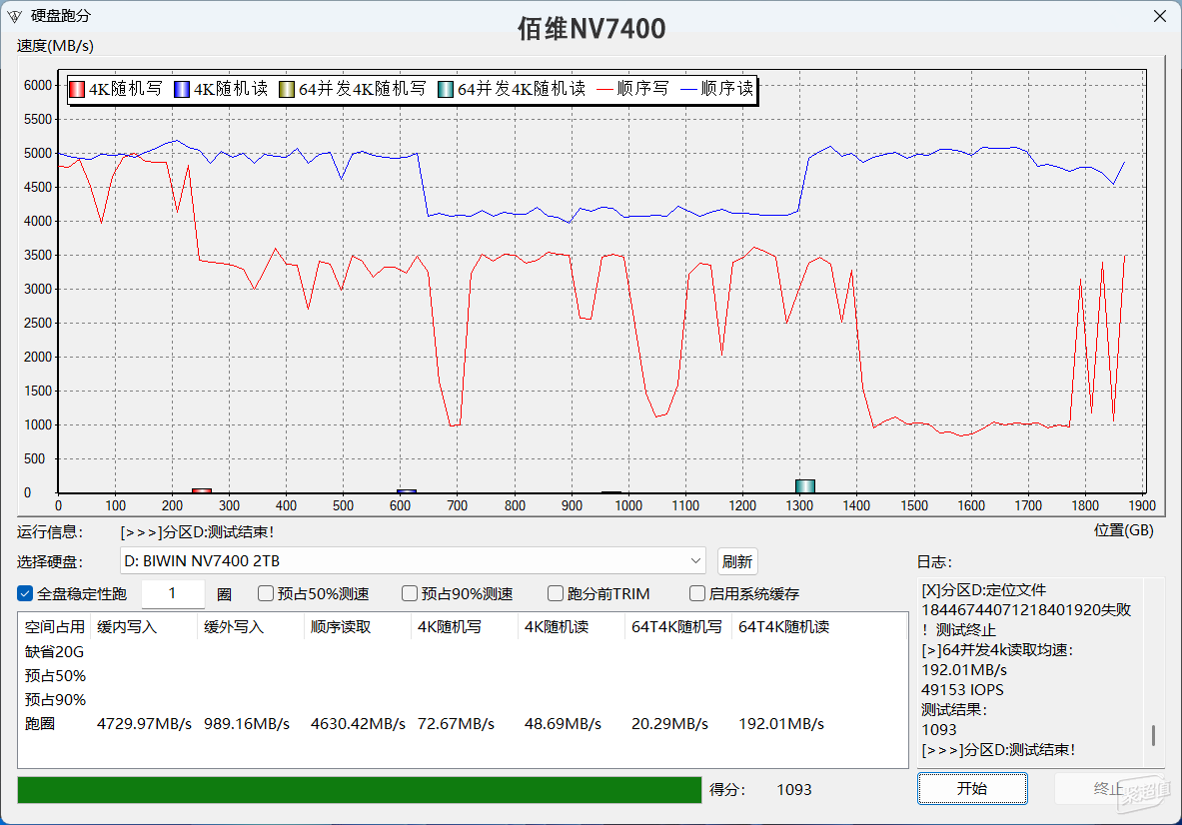Click the 4729.97MB/s result cell

coord(144,724)
